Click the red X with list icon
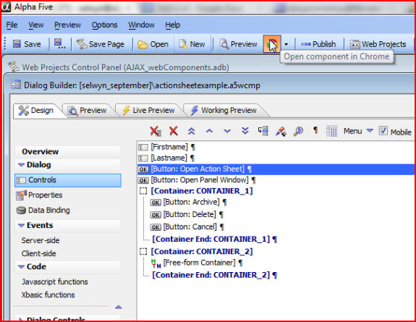This screenshot has width=416, height=322. point(156,131)
